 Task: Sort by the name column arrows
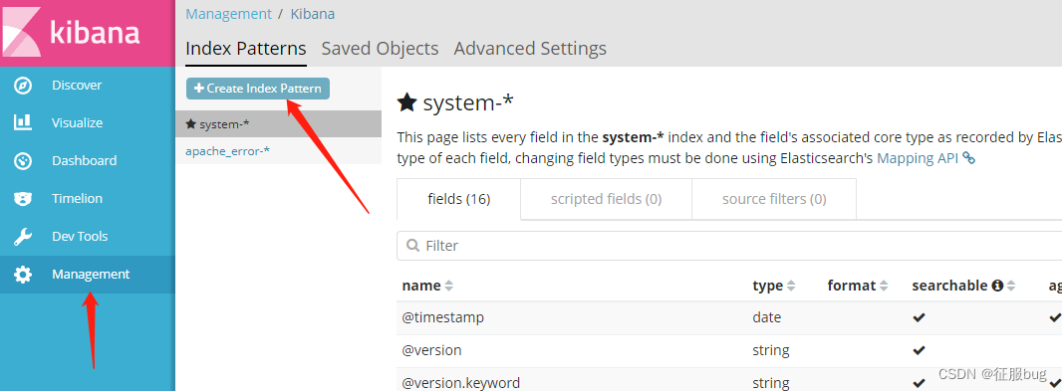point(448,287)
